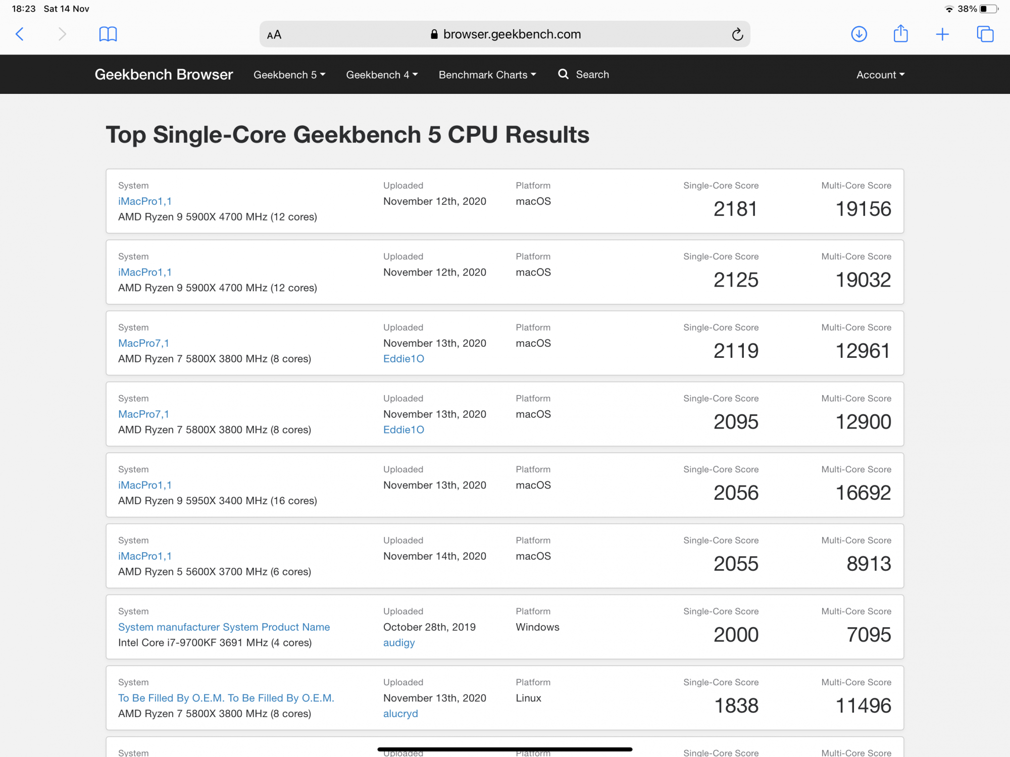Tap the iPad home indicator bar

pyautogui.click(x=505, y=749)
